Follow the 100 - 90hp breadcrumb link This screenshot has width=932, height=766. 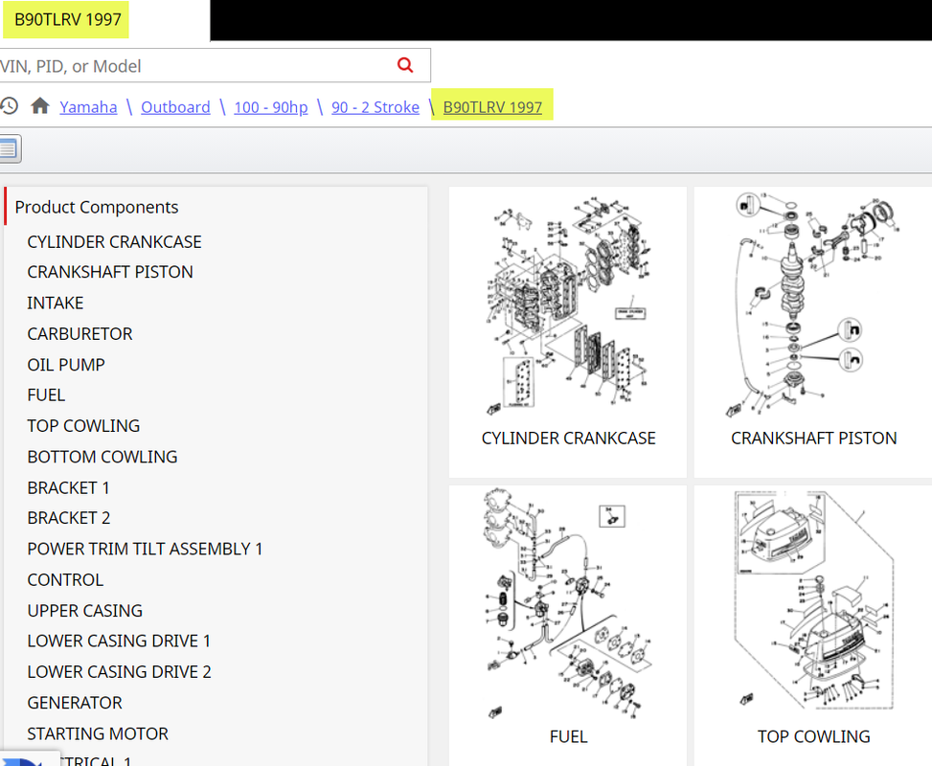coord(270,107)
